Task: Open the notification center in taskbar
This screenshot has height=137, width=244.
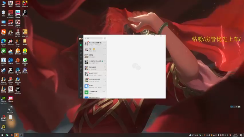Action: [x=241, y=135]
